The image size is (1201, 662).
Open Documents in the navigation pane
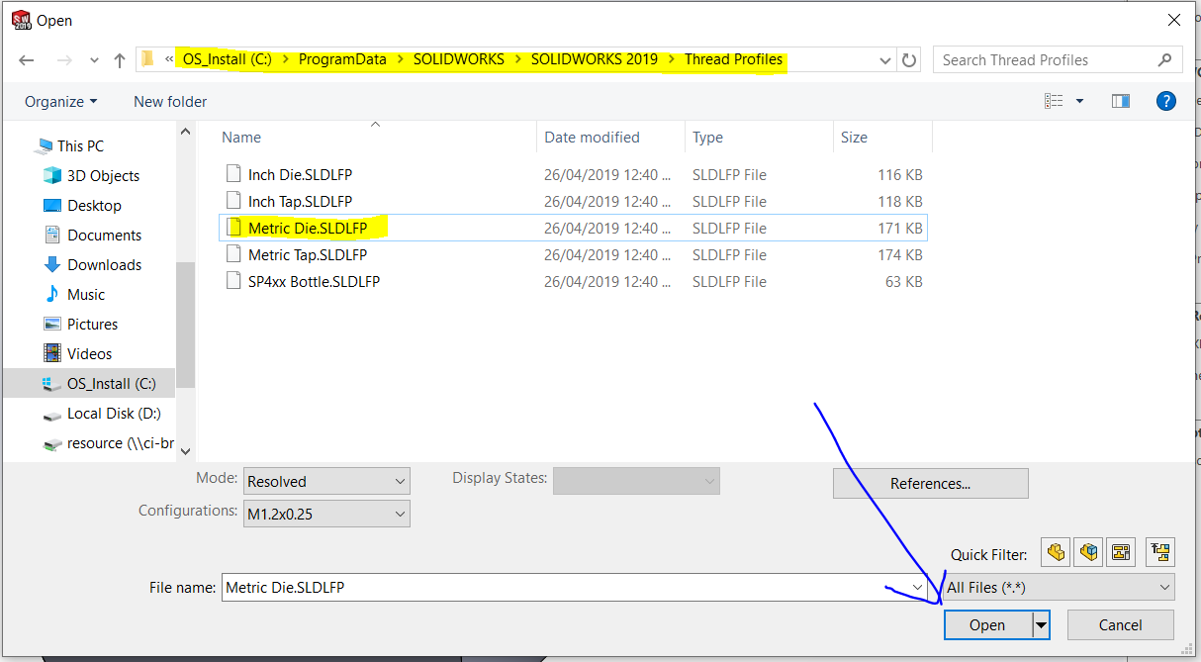[x=104, y=236]
